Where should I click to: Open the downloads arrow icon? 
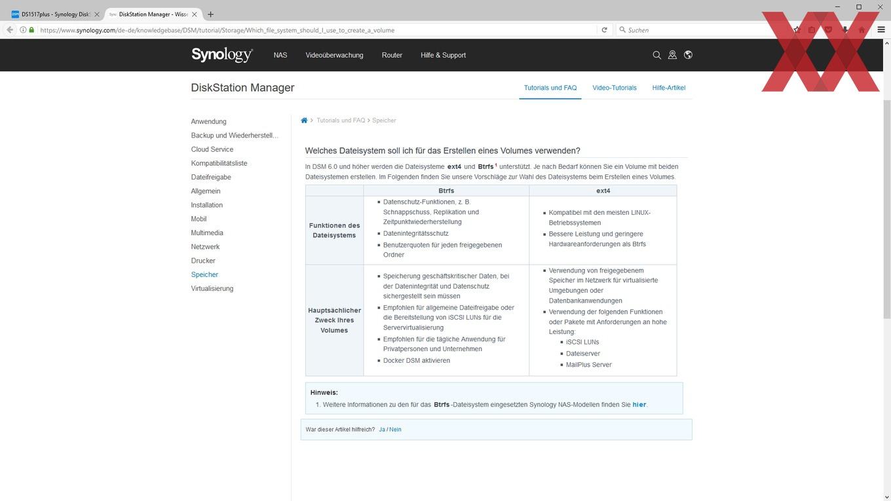tap(845, 29)
